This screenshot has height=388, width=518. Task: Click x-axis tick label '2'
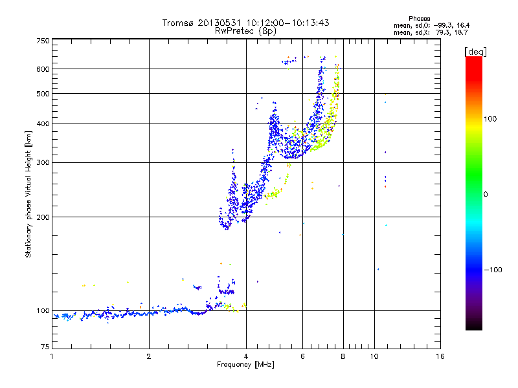[x=149, y=356]
